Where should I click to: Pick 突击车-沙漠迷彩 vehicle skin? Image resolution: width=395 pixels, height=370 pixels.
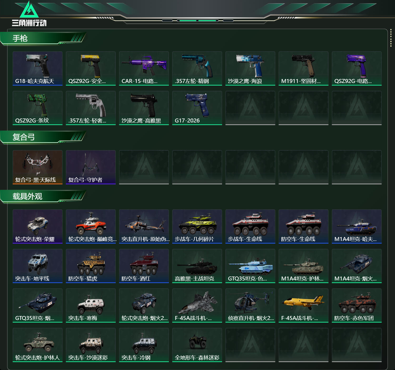click(x=91, y=345)
